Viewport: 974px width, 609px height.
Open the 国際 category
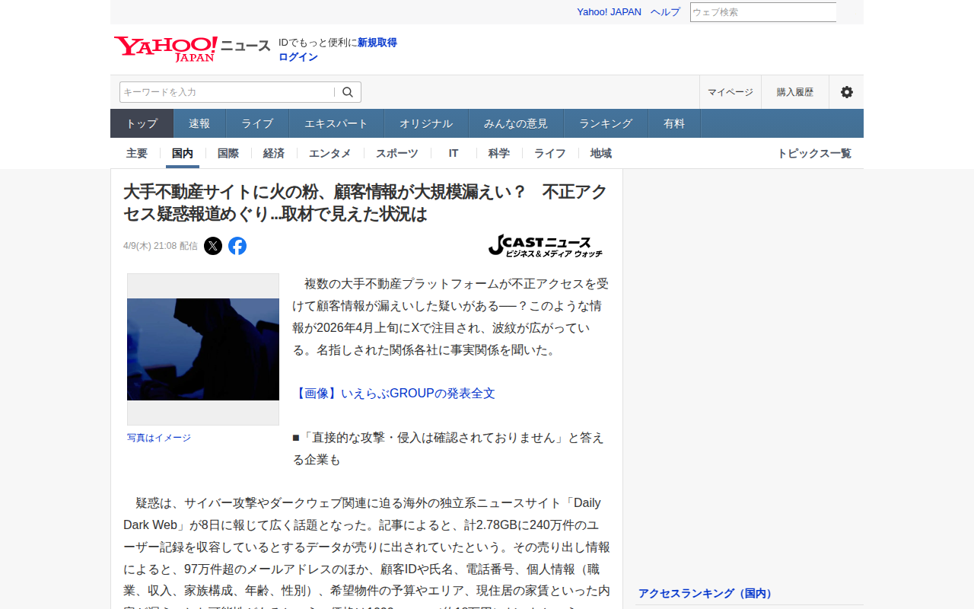tap(228, 153)
